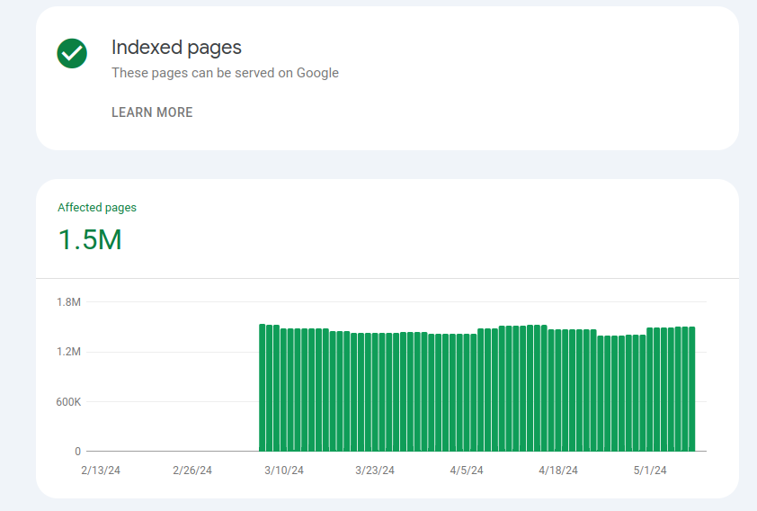Image resolution: width=757 pixels, height=511 pixels.
Task: Click the 2/26/24 date axis label
Action: [192, 471]
